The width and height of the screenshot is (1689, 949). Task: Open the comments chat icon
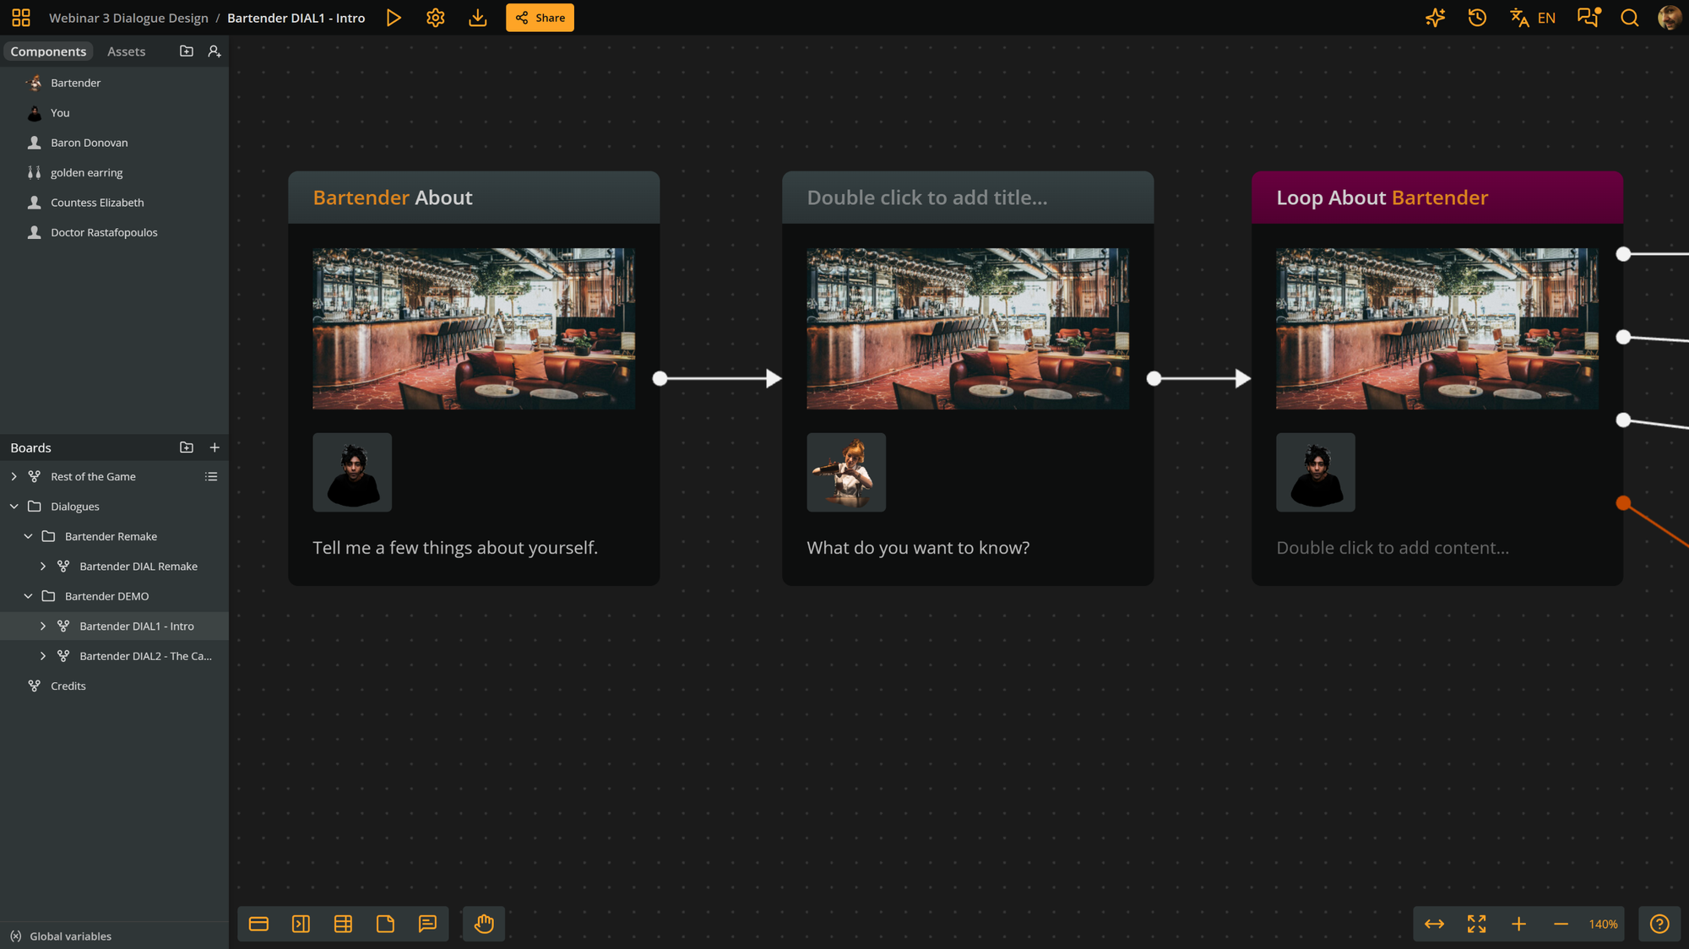[1589, 18]
